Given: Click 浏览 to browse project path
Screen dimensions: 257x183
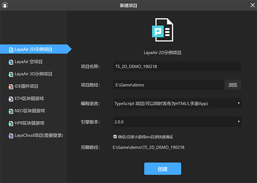Looking at the screenshot, I should [233, 85].
